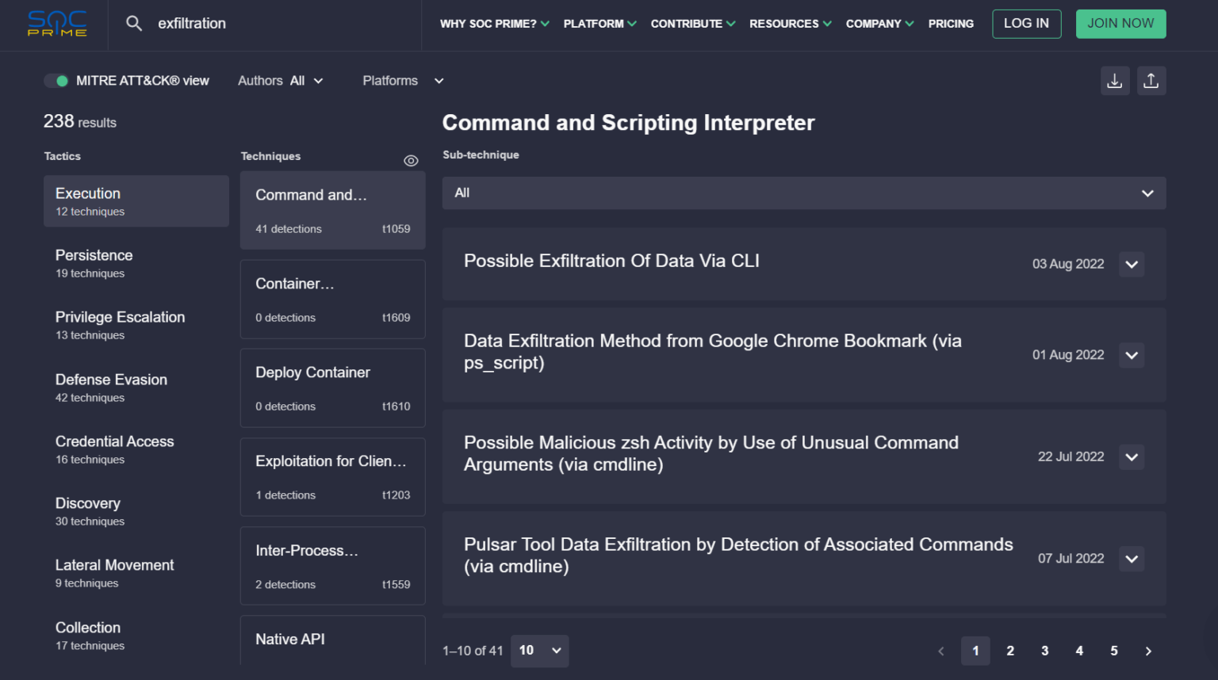Click the Log In button
Screen dimensions: 1218x680
click(1026, 24)
